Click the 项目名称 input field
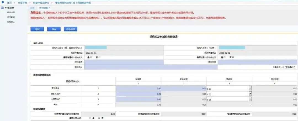The image size is (298, 121). [257, 62]
